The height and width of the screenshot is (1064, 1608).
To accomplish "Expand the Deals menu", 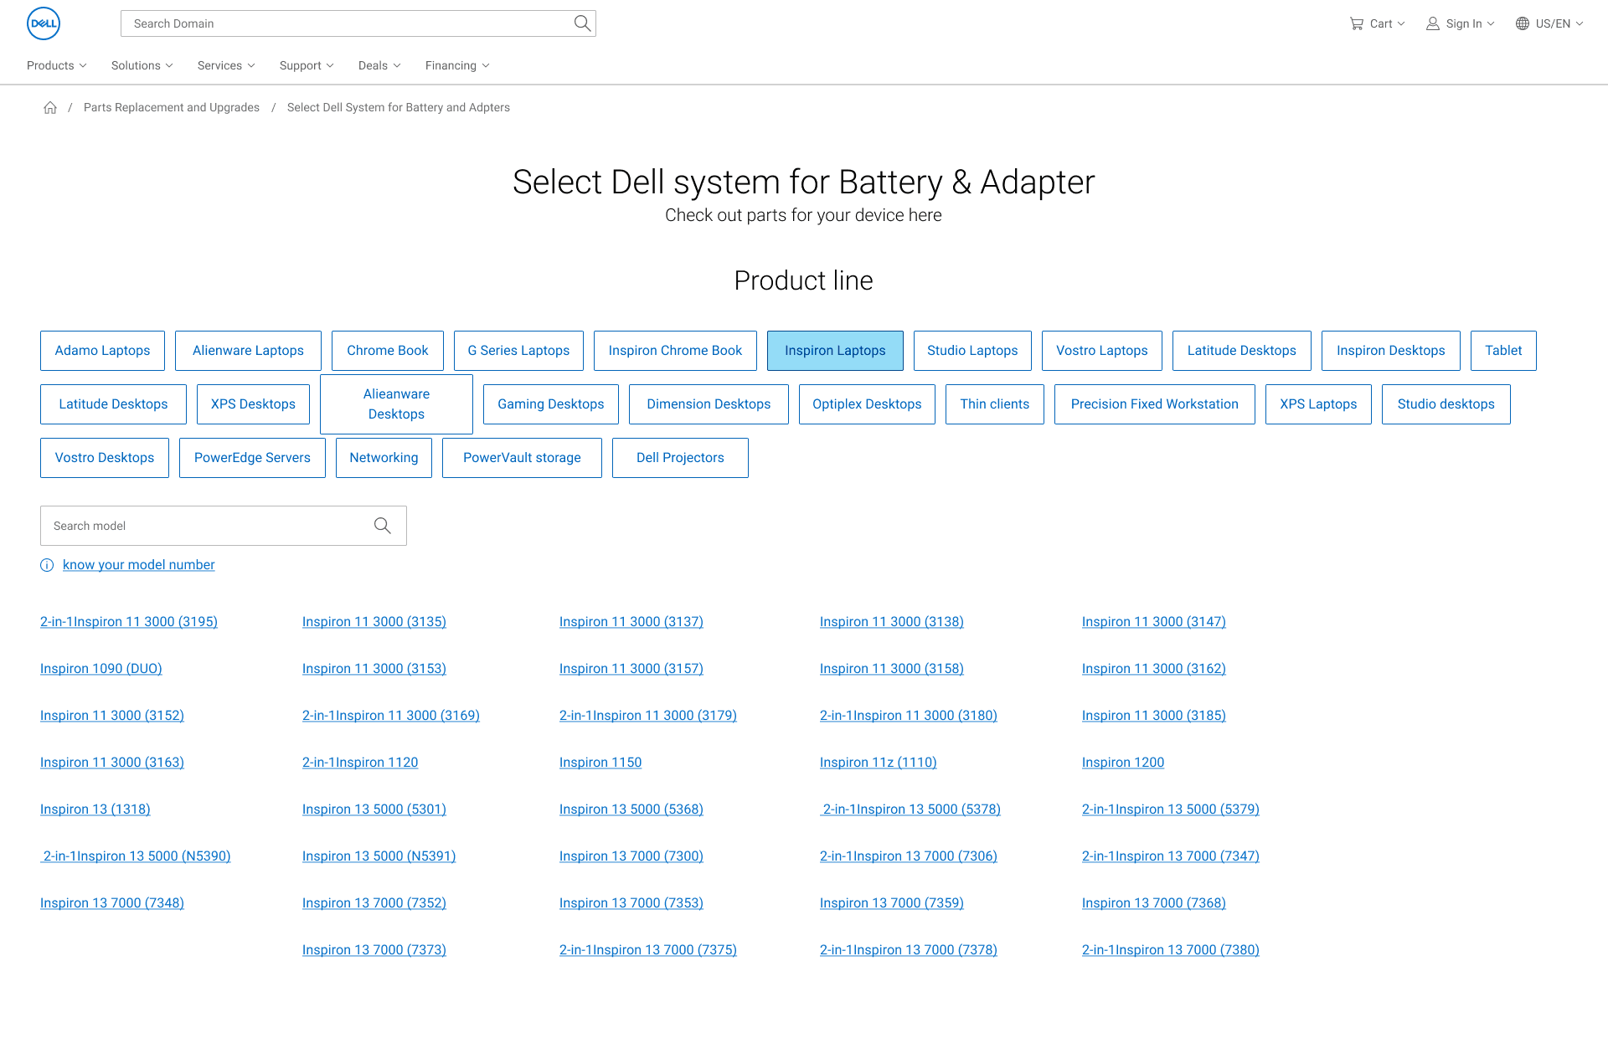I will coord(379,65).
